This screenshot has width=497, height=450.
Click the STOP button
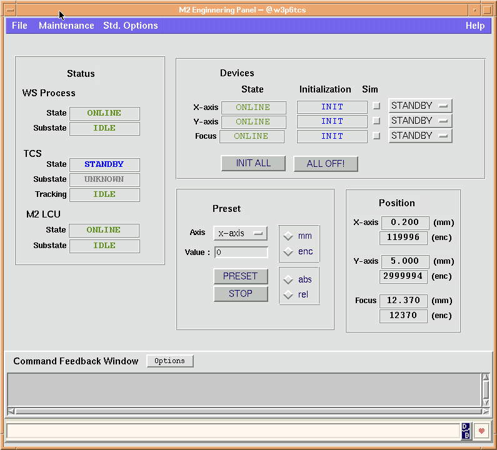[241, 294]
